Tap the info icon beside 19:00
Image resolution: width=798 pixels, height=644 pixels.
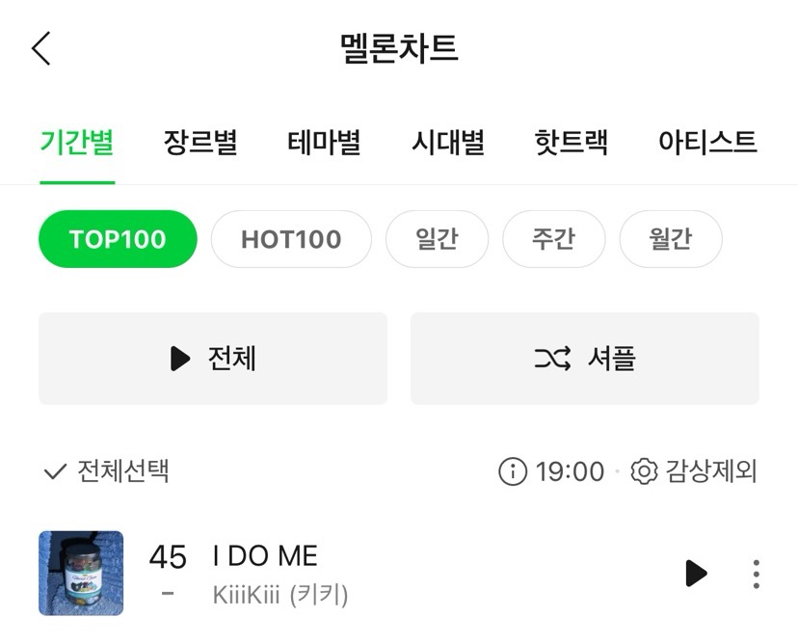(513, 470)
